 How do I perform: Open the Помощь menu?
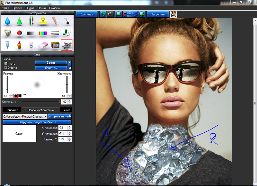pos(55,8)
